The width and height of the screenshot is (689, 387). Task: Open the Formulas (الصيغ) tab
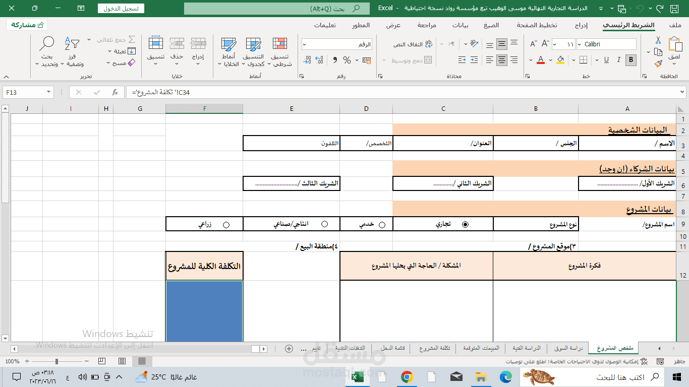pos(491,25)
